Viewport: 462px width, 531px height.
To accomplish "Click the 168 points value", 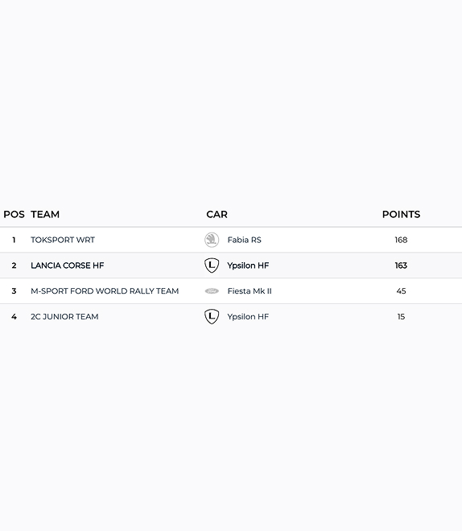I will 401,240.
